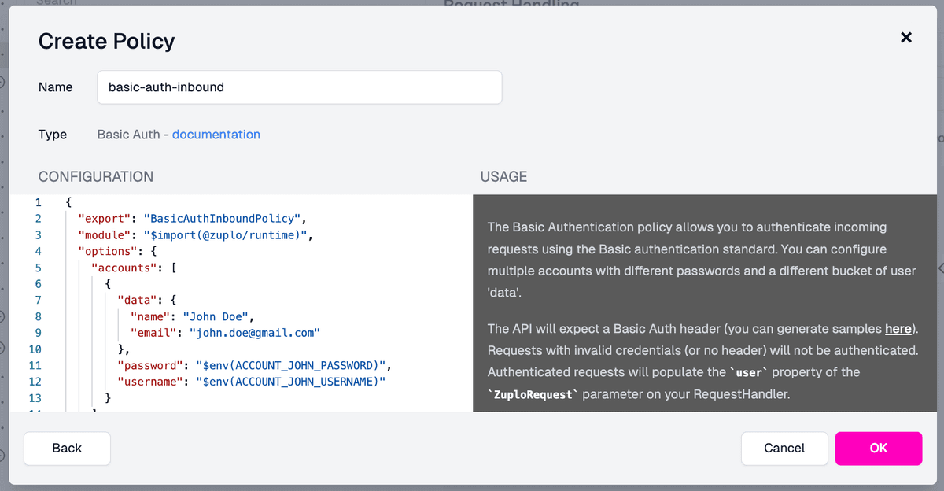944x491 pixels.
Task: Close the Create Policy dialog
Action: tap(905, 37)
